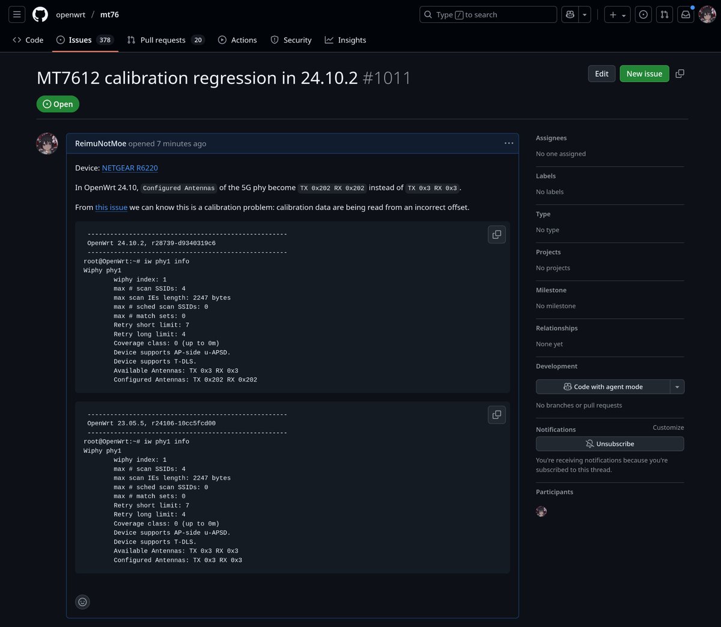Click the New issue button

pos(644,74)
